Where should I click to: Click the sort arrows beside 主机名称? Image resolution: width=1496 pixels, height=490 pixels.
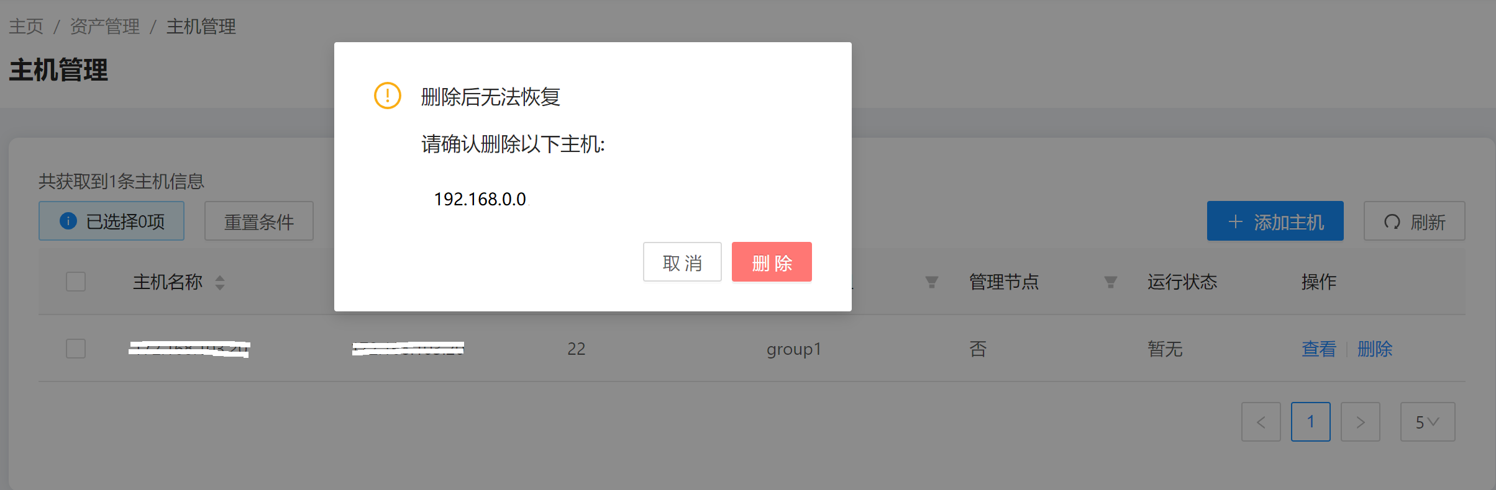pyautogui.click(x=220, y=283)
